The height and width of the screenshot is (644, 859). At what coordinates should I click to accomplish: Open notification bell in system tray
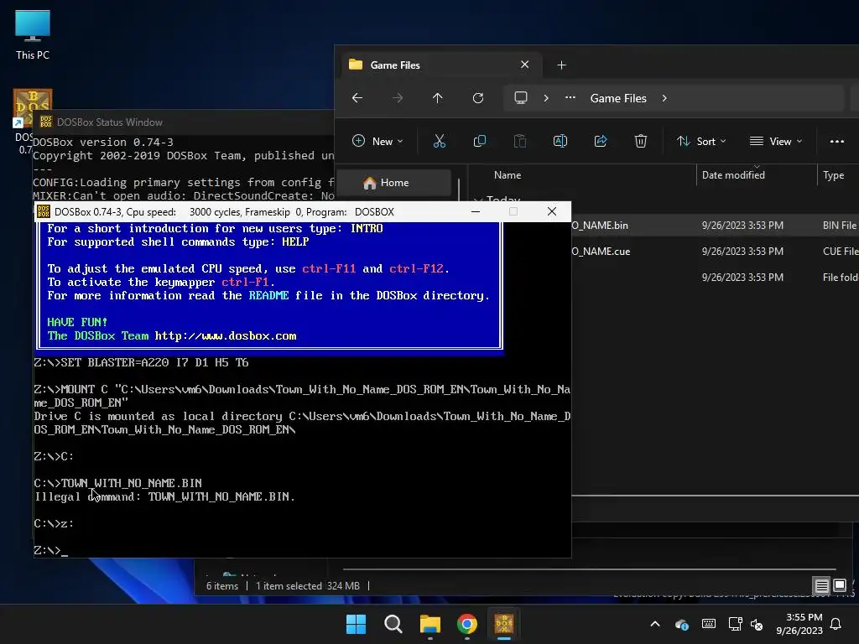(836, 624)
